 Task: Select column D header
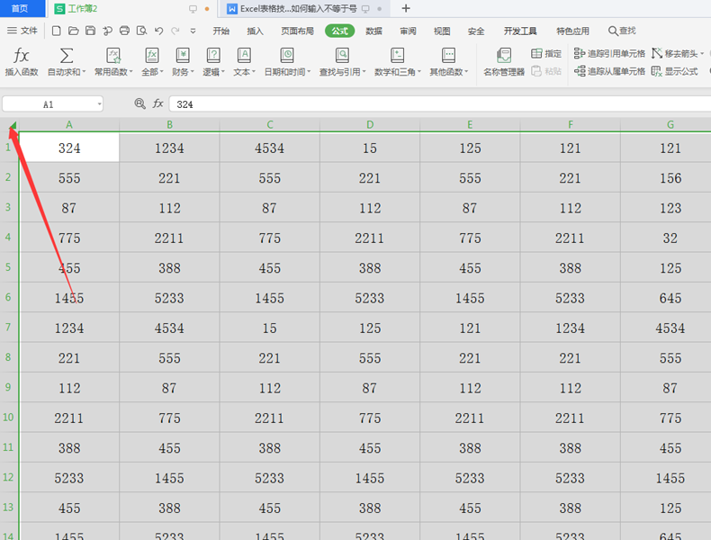pyautogui.click(x=370, y=124)
